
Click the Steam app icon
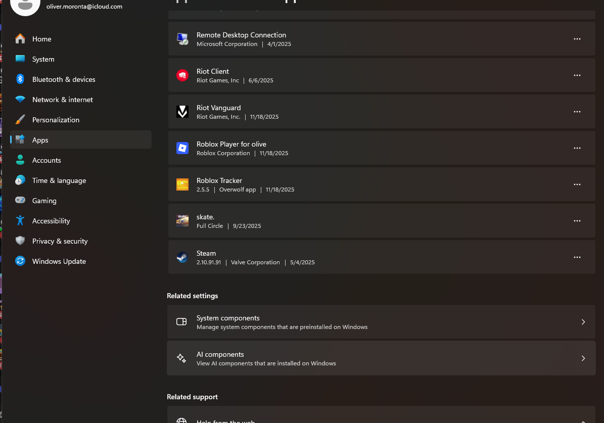pos(182,257)
